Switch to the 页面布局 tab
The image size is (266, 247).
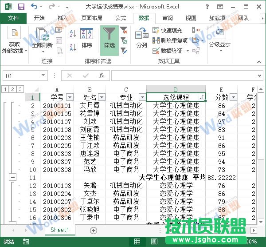click(x=92, y=18)
